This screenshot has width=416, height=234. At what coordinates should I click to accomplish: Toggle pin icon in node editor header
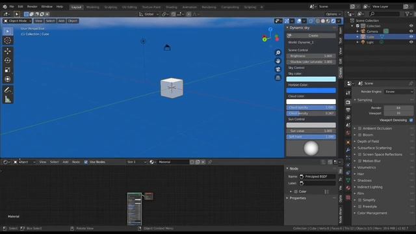(210, 162)
